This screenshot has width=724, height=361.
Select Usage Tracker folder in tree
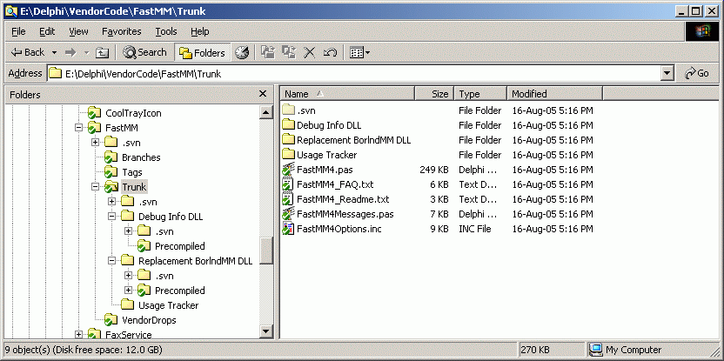coord(168,305)
